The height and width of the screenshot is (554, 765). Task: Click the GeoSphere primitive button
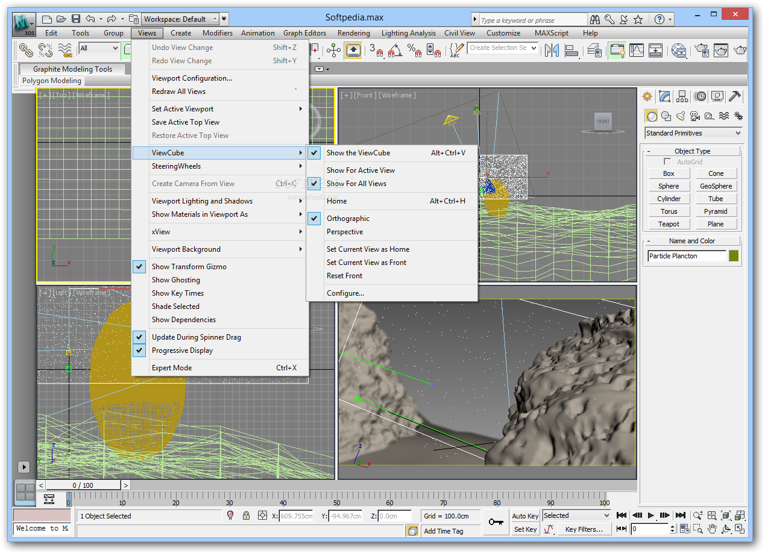click(x=716, y=186)
